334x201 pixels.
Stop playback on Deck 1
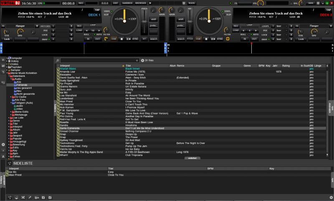coord(121,39)
